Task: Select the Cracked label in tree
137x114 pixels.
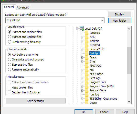Action: click(x=95, y=45)
